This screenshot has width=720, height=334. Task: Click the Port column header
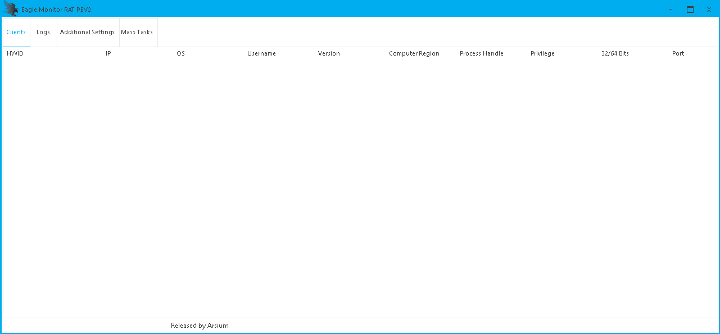coord(678,53)
